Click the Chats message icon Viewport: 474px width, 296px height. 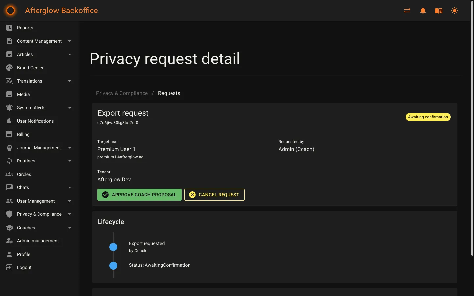click(9, 187)
